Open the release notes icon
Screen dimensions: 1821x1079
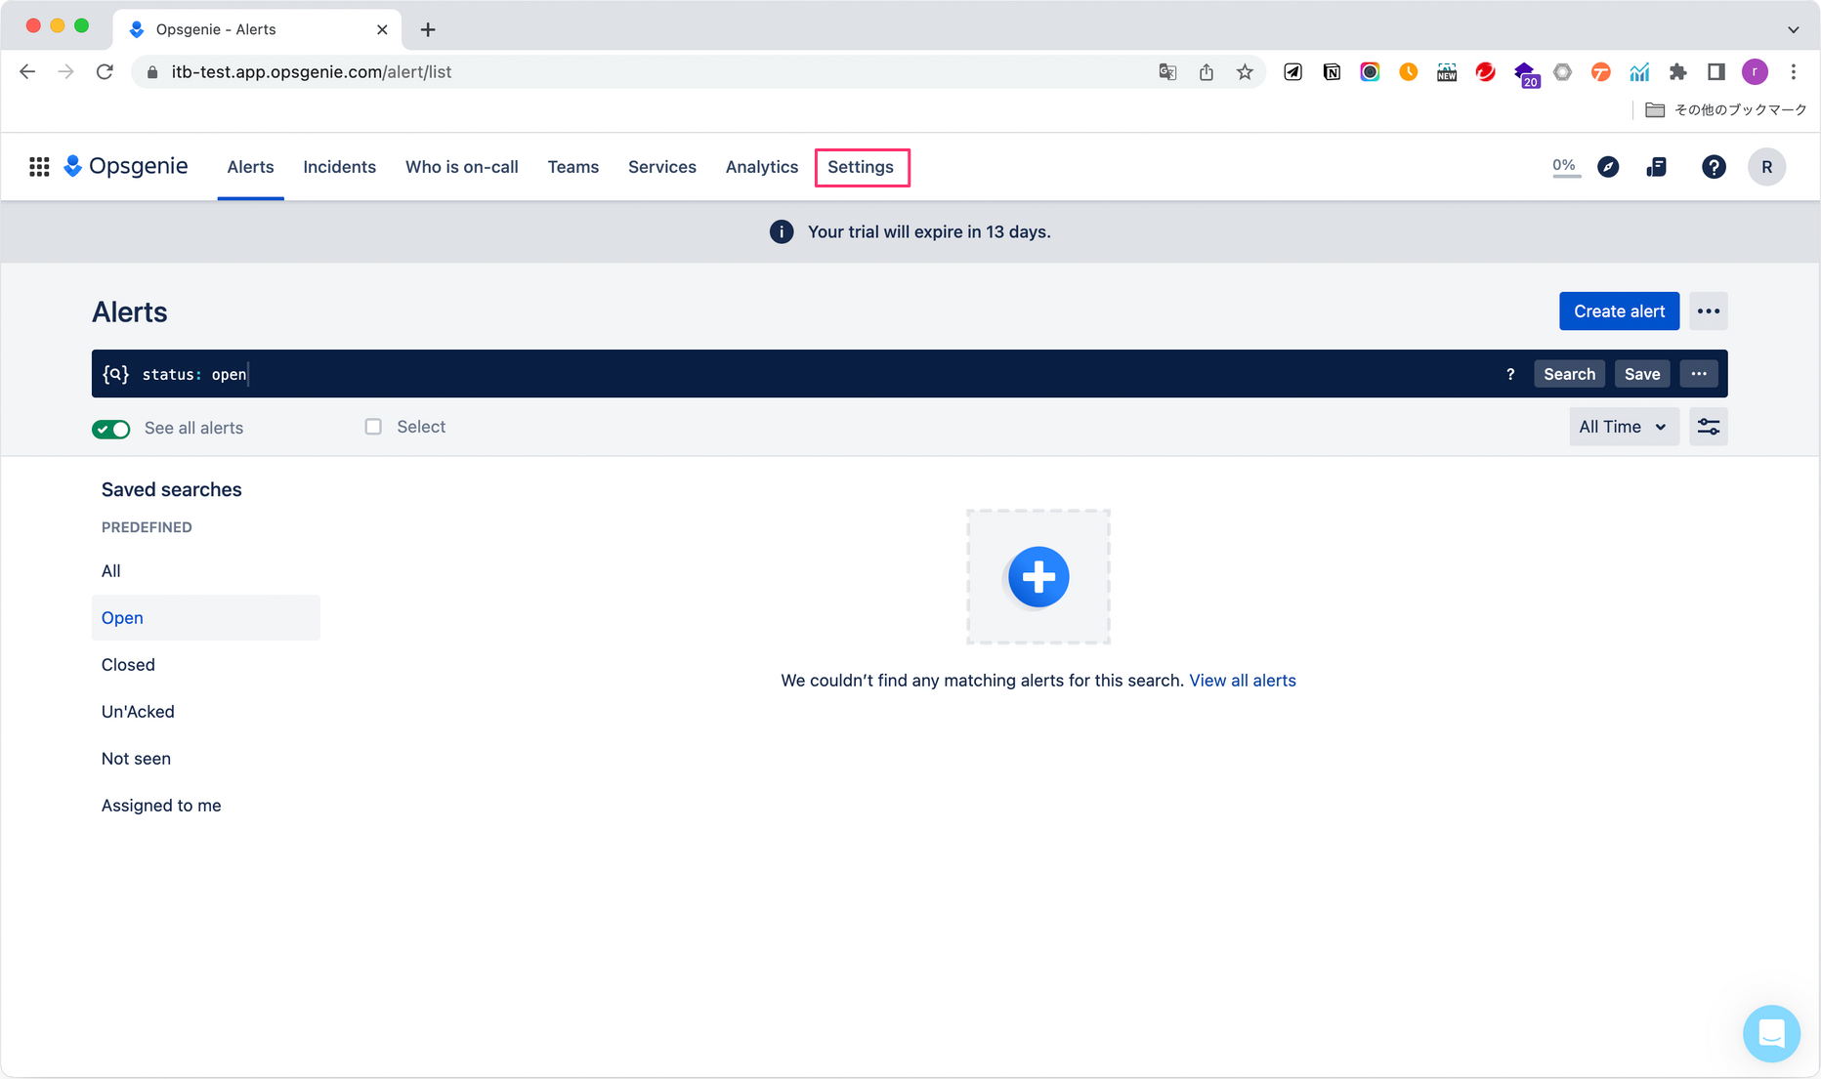pos(1657,167)
